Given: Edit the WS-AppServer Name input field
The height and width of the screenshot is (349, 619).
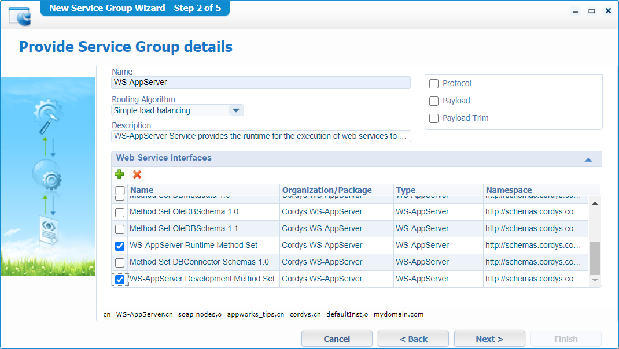Looking at the screenshot, I should [260, 83].
